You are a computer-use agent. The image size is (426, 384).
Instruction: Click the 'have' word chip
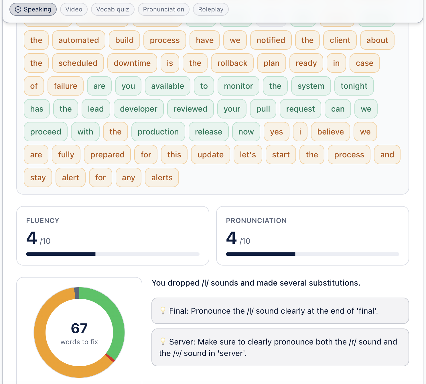click(x=205, y=40)
